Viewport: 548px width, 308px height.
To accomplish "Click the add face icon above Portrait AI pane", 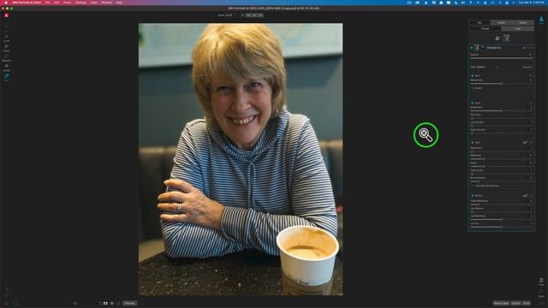I will tap(497, 38).
